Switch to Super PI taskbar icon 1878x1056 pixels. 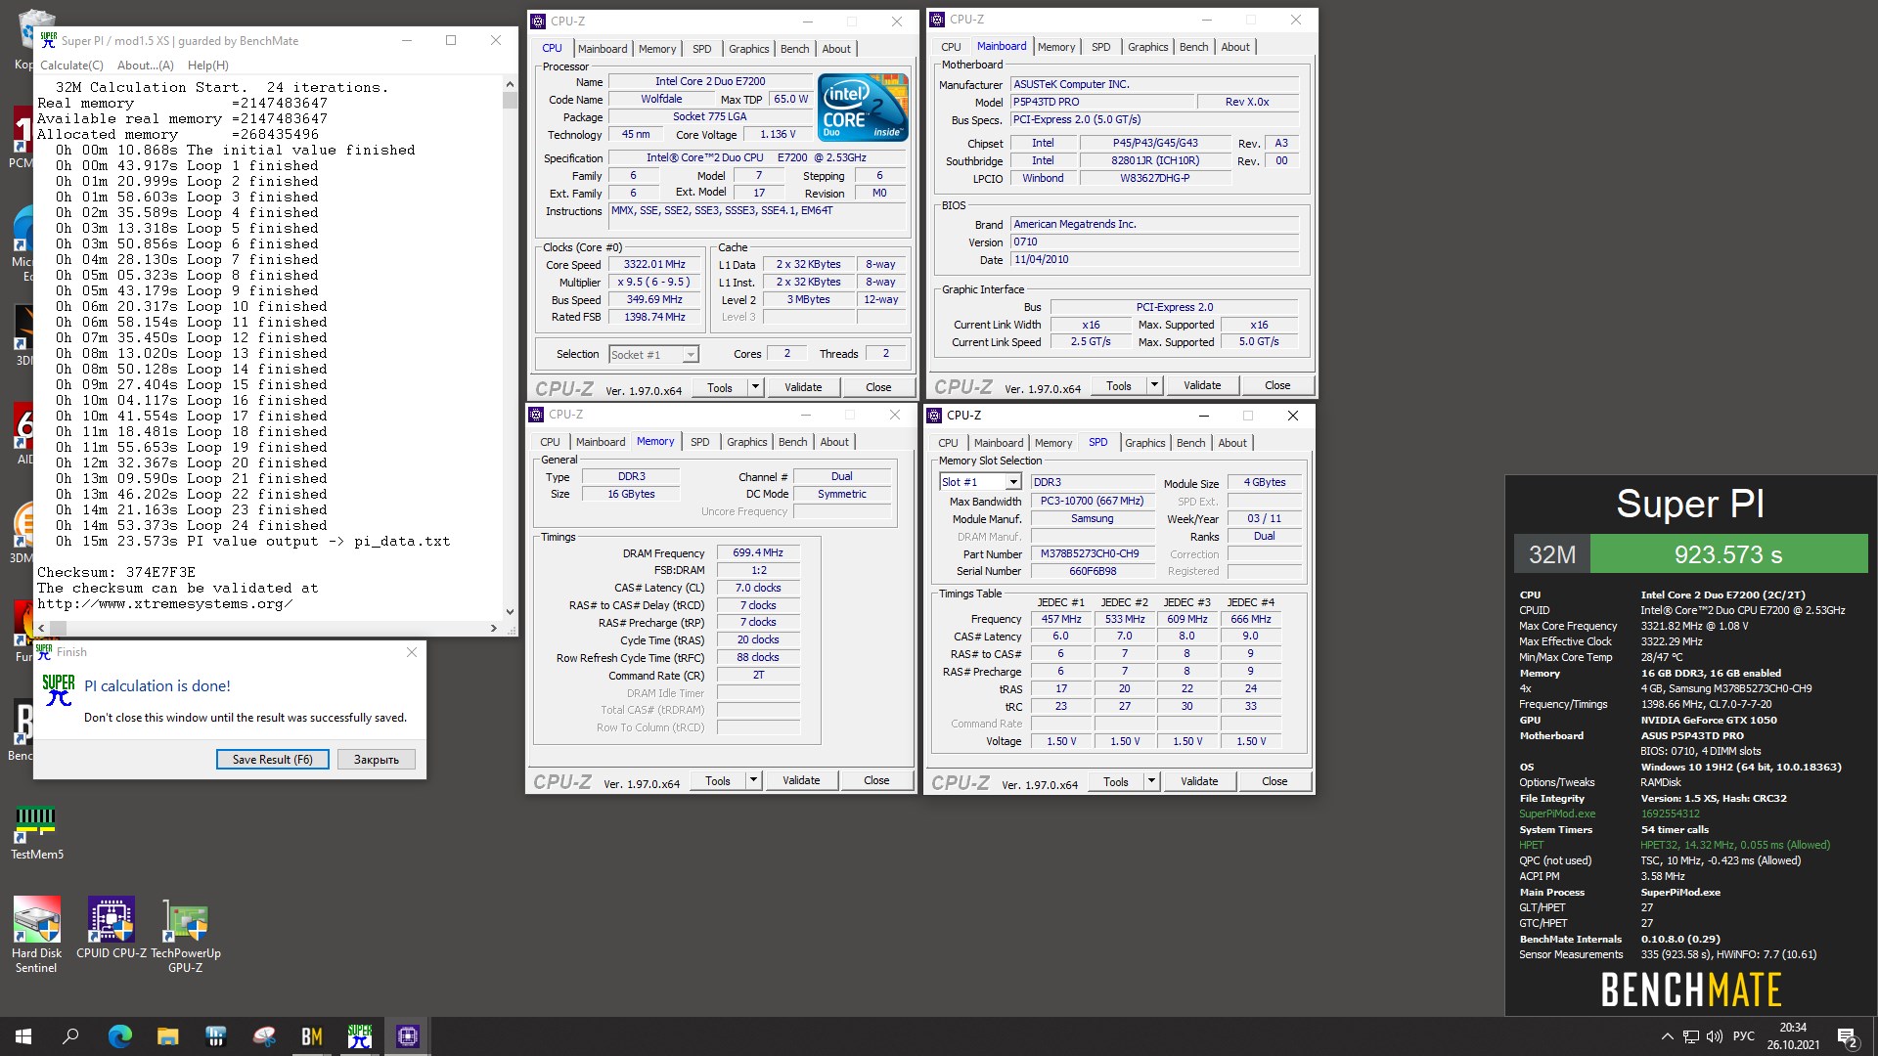(x=360, y=1036)
